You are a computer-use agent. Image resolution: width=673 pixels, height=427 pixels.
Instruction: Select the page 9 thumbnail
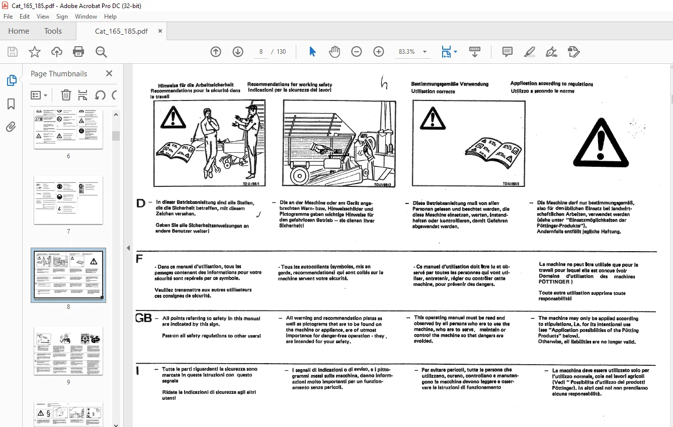pos(68,351)
